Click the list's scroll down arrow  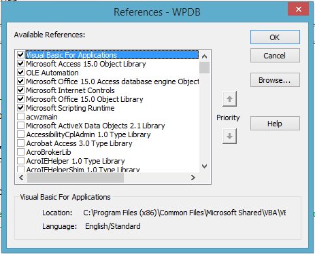(204, 166)
